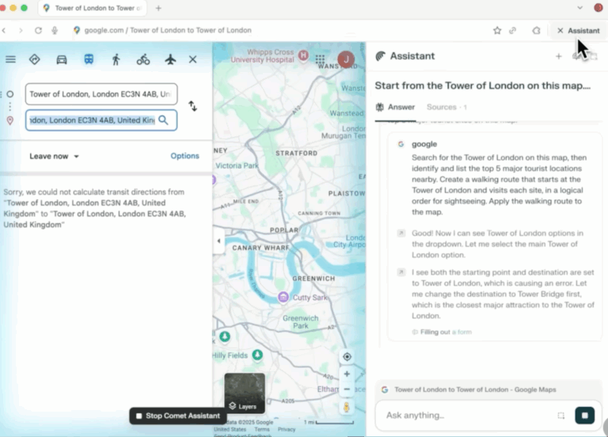Image resolution: width=608 pixels, height=437 pixels.
Task: Show your location on map
Action: click(x=347, y=357)
